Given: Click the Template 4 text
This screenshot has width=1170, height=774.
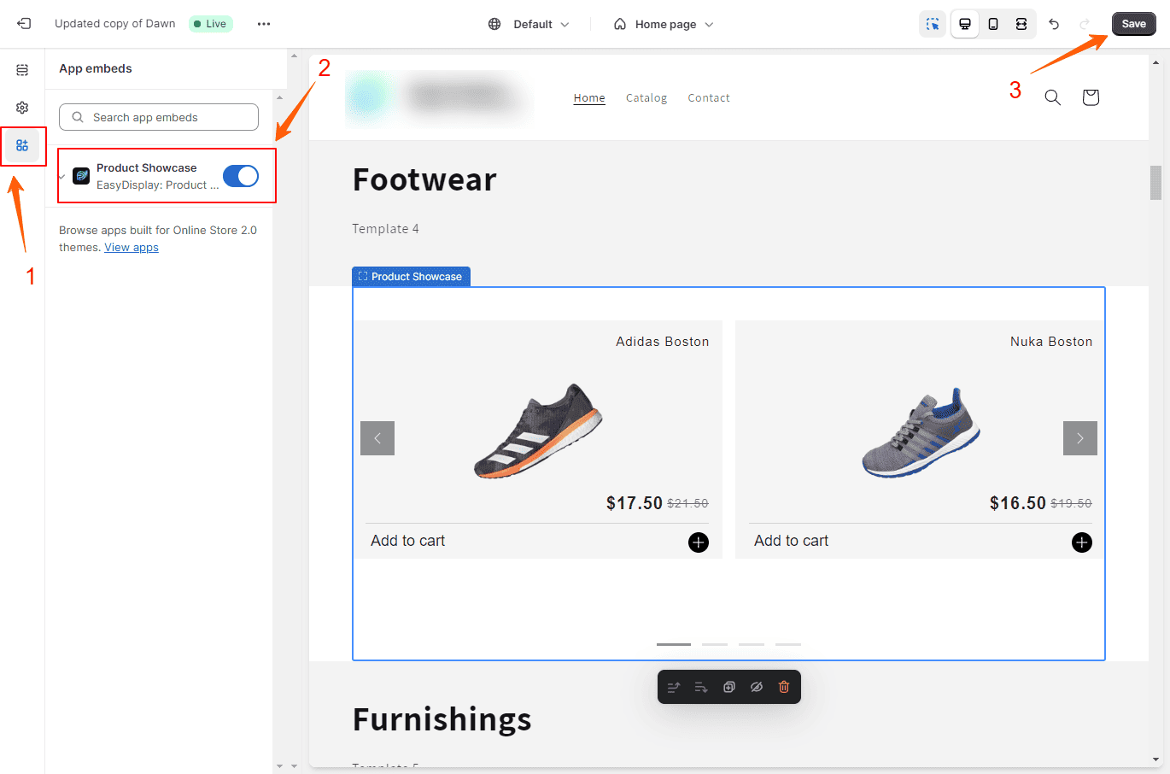Looking at the screenshot, I should click(385, 229).
